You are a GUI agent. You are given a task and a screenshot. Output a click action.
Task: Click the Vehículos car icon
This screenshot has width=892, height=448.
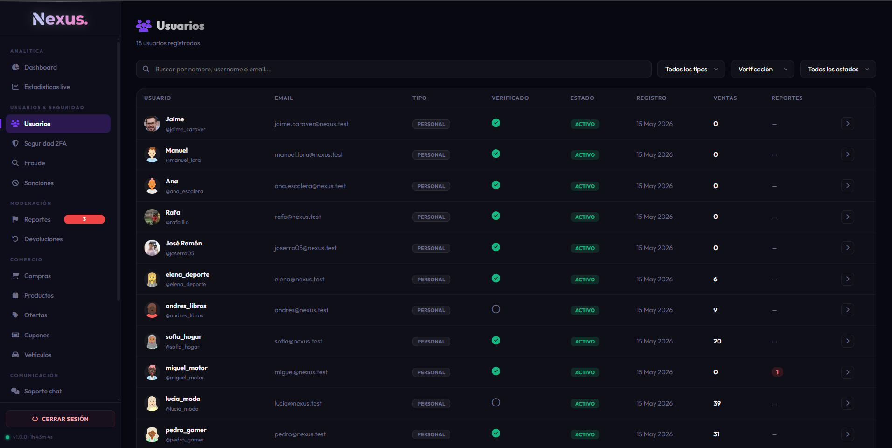pyautogui.click(x=15, y=355)
